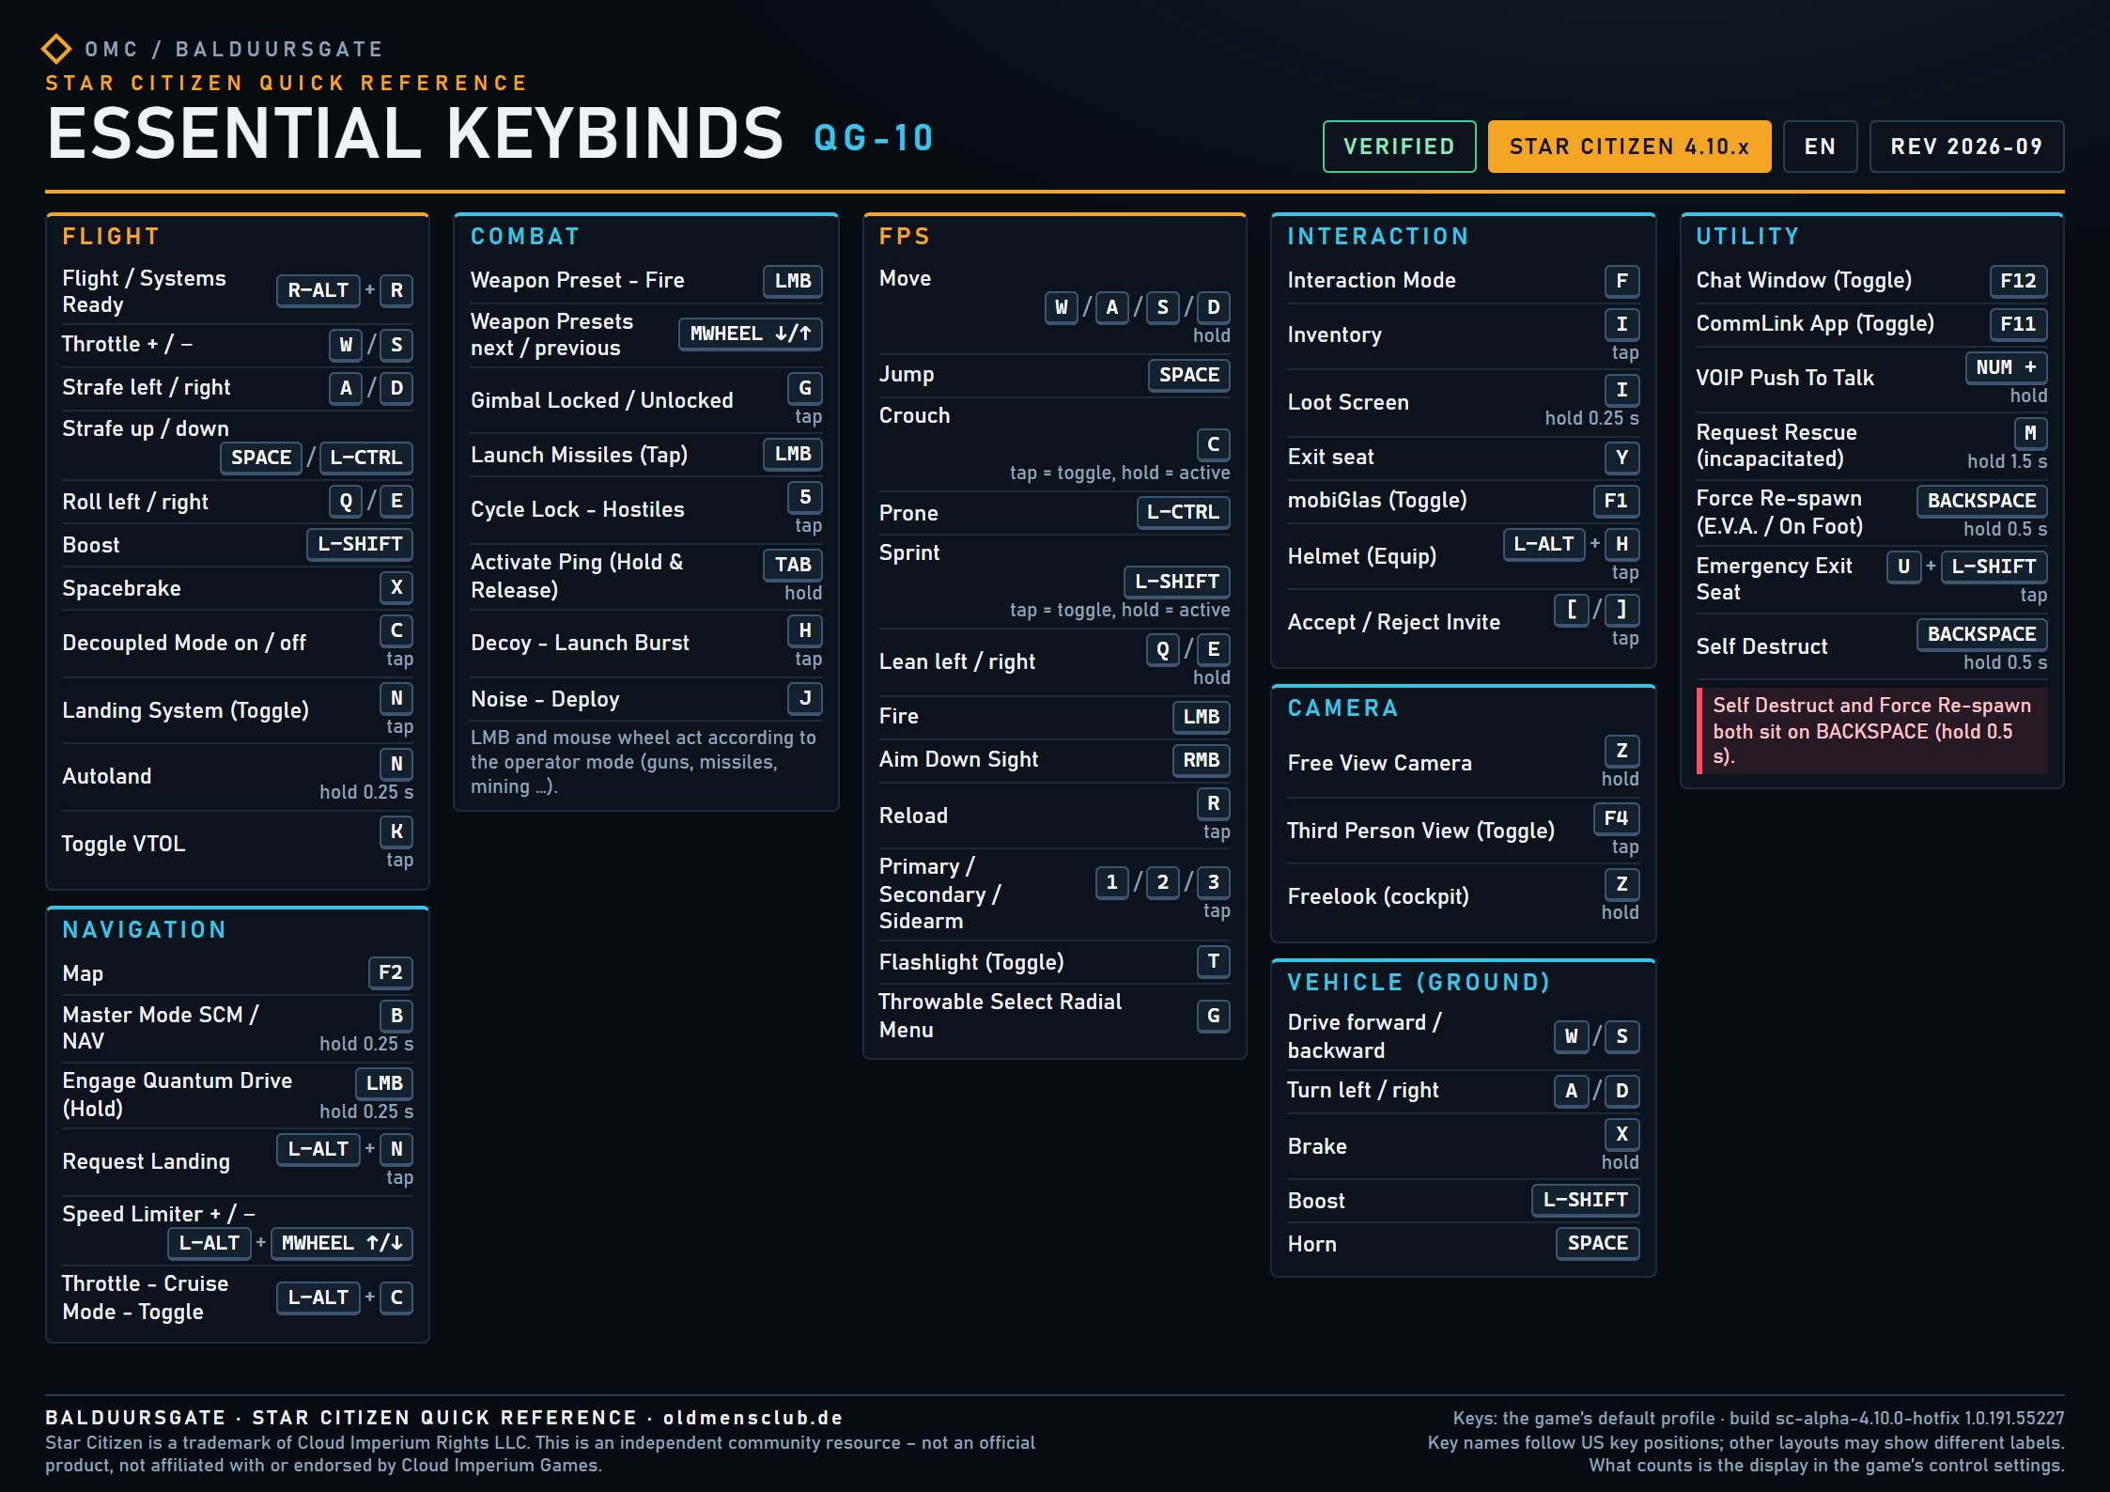Click the 'hold 0.25 s' hint beside Autoland
This screenshot has height=1492, width=2110.
(366, 792)
